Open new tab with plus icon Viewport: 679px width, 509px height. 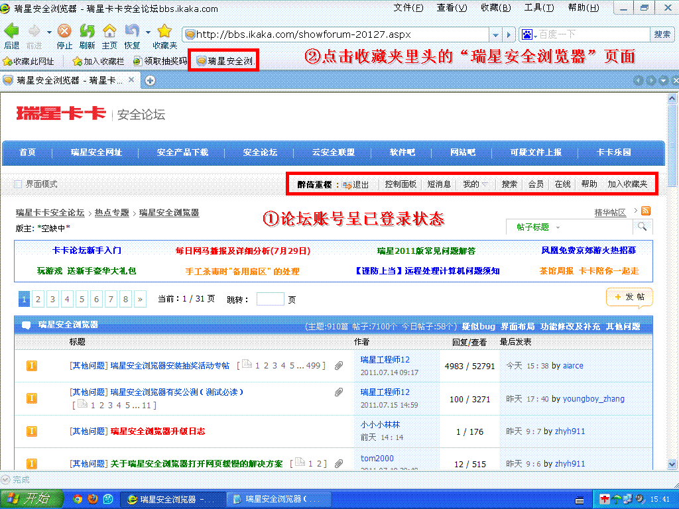coord(151,80)
